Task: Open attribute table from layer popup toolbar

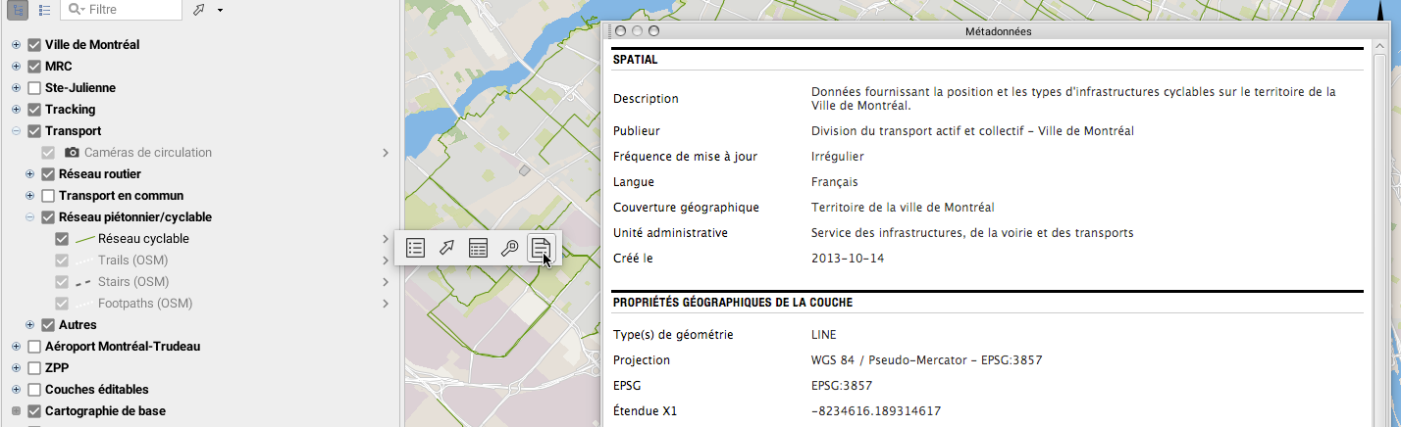Action: pyautogui.click(x=478, y=248)
